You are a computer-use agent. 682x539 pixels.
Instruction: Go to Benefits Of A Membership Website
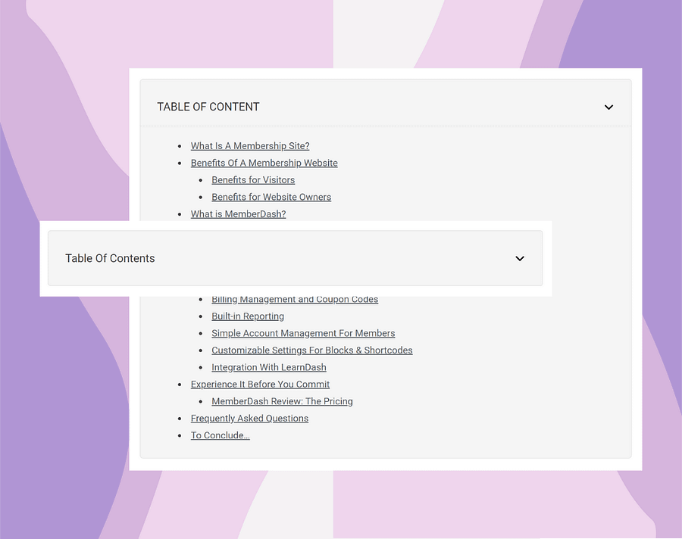pos(264,163)
